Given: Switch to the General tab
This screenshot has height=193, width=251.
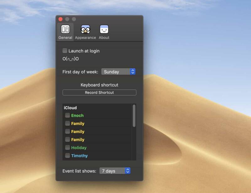Looking at the screenshot, I should point(65,32).
